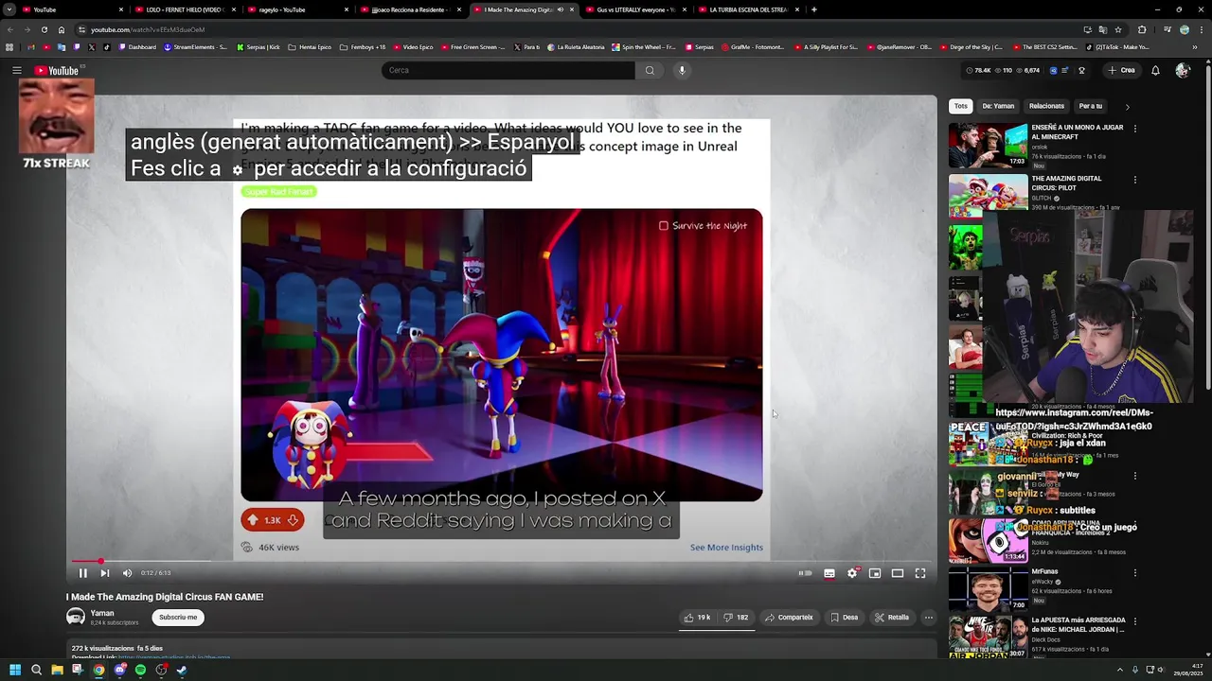Click the Crea create button

click(x=1122, y=70)
